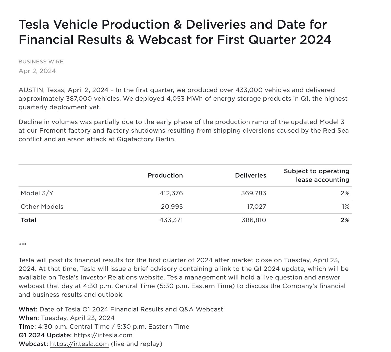
Task: Click the Other Models deliveries value 17,027
Action: [x=257, y=207]
